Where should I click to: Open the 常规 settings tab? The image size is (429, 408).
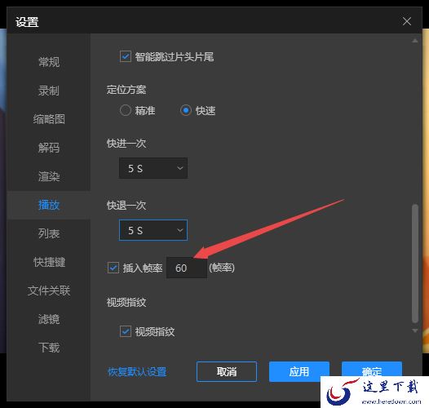point(49,62)
